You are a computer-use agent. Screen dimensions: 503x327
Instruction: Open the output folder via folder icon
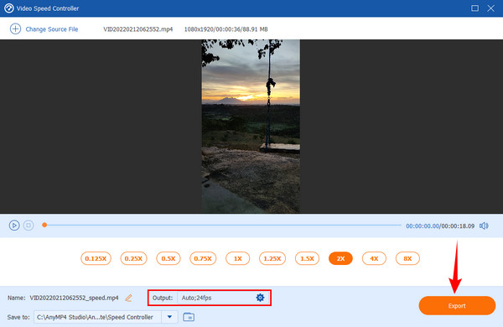(189, 317)
